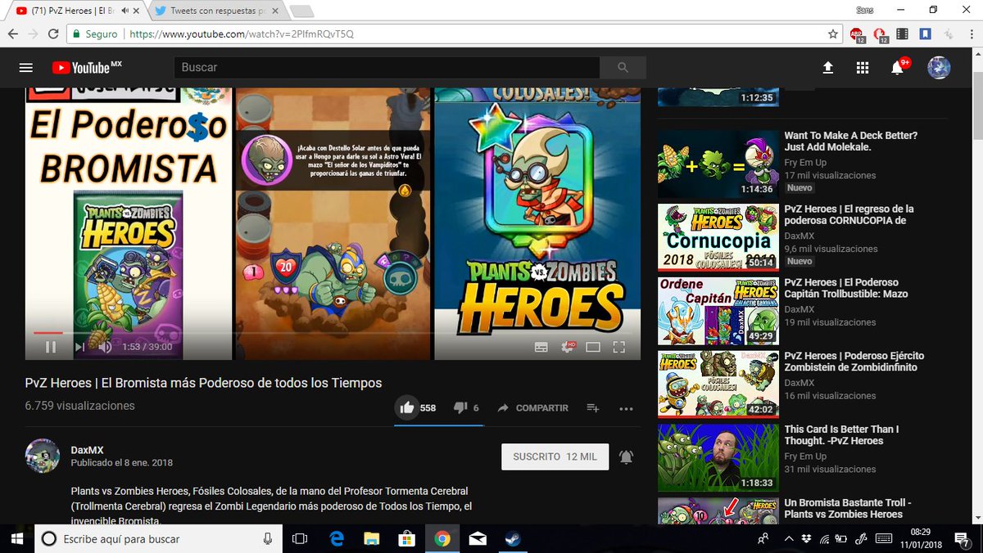Image resolution: width=983 pixels, height=553 pixels.
Task: Open the 42:02 Zombistein thumbnail
Action: [x=718, y=384]
